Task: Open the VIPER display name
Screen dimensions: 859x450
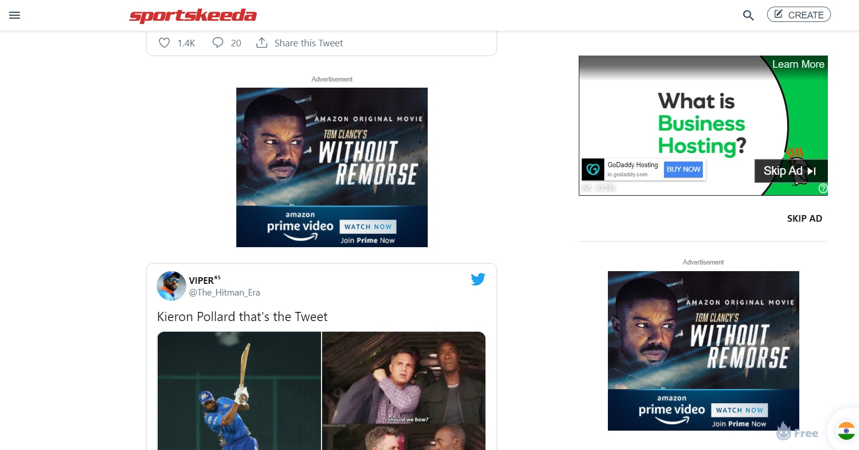Action: coord(205,280)
